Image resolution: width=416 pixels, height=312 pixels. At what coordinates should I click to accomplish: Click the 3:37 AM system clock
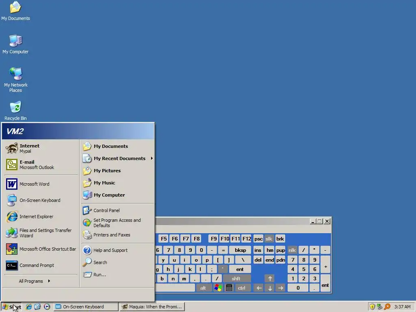point(403,307)
